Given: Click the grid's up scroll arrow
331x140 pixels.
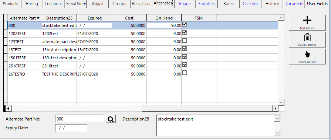Looking at the screenshot, I should [x=281, y=18].
